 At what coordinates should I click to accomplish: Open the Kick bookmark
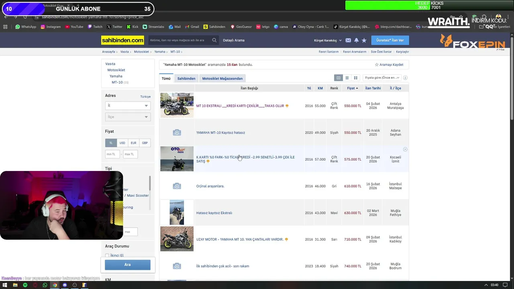[133, 27]
